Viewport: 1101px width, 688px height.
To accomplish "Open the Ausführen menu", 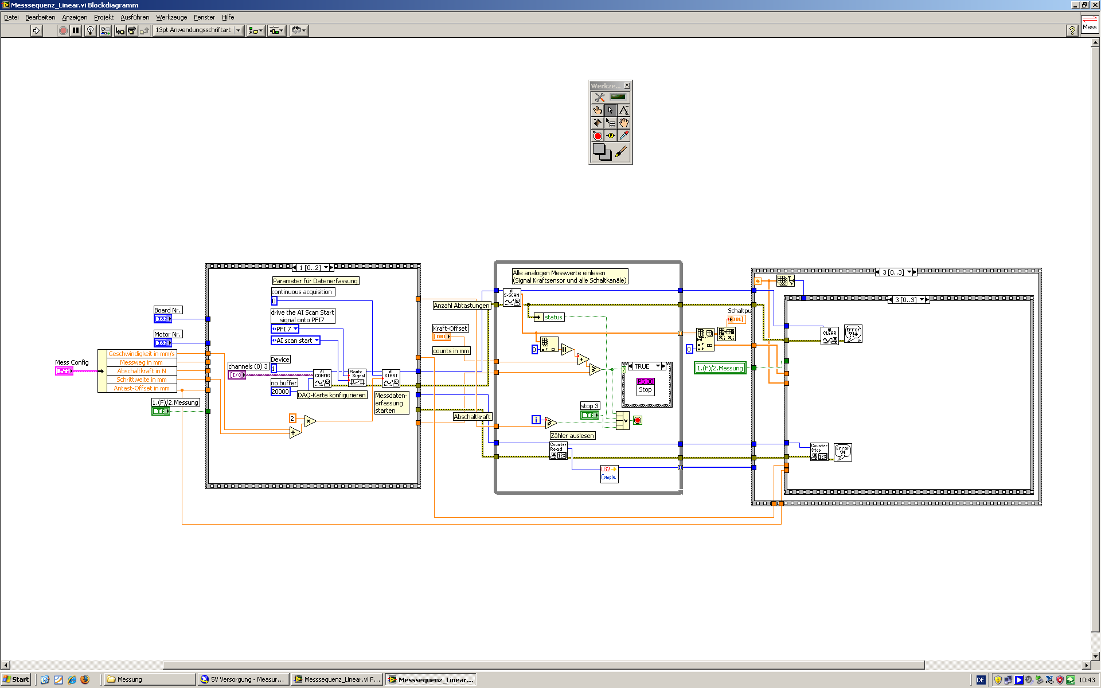I will (x=135, y=17).
